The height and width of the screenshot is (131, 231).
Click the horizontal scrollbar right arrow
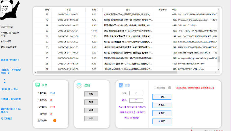click(215, 72)
